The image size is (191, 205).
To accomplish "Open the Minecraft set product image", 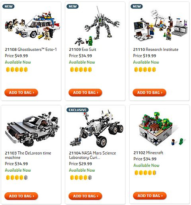I will 162,129.
